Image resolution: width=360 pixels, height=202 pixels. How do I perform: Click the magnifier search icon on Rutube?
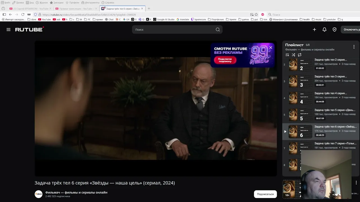(x=218, y=29)
